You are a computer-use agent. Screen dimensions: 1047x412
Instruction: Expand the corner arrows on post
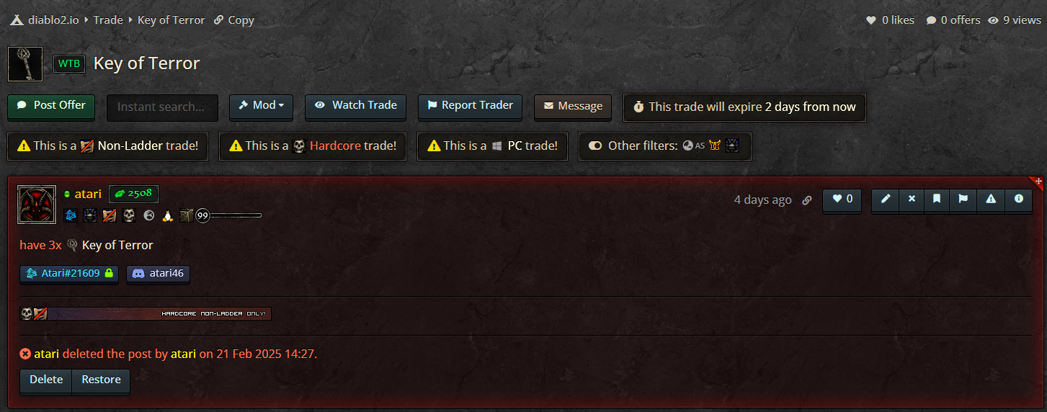tap(1038, 182)
